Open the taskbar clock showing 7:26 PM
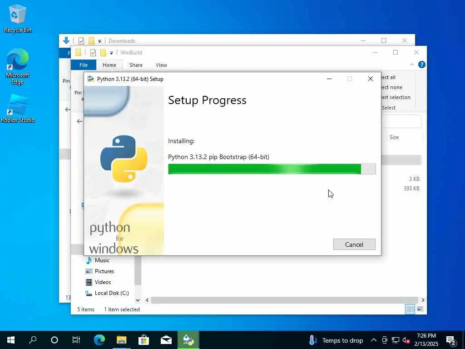Screen dimensions: 465x349 [x=426, y=340]
